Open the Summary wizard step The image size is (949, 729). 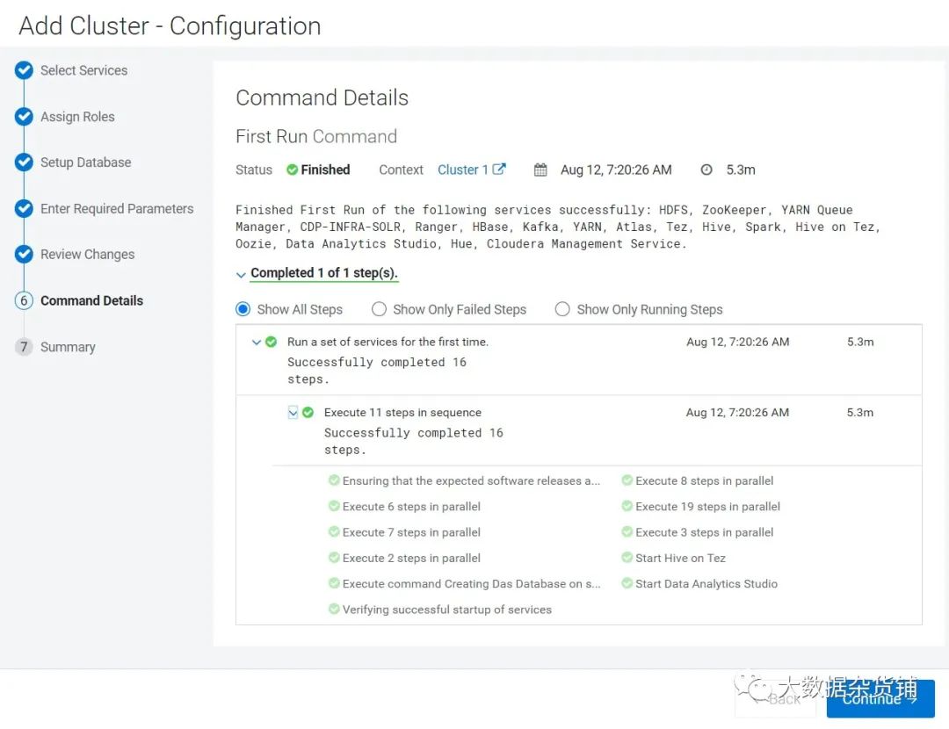pos(68,347)
